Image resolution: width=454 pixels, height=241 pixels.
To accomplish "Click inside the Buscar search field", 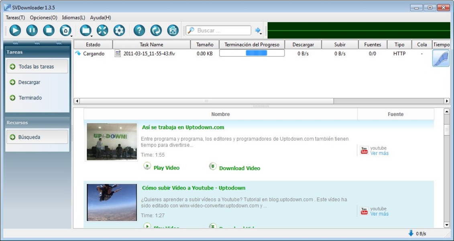I will pyautogui.click(x=222, y=31).
